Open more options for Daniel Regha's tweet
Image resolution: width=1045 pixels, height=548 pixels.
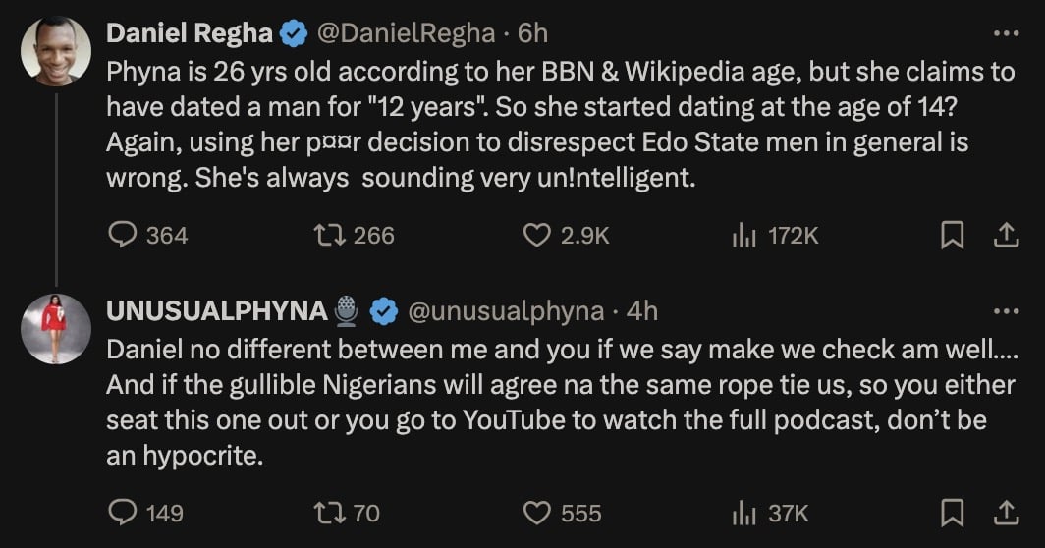1006,33
